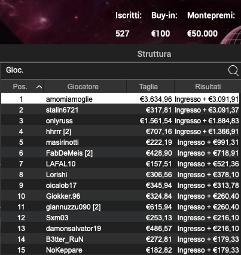Select the B3tter_RuN player row

click(120, 239)
